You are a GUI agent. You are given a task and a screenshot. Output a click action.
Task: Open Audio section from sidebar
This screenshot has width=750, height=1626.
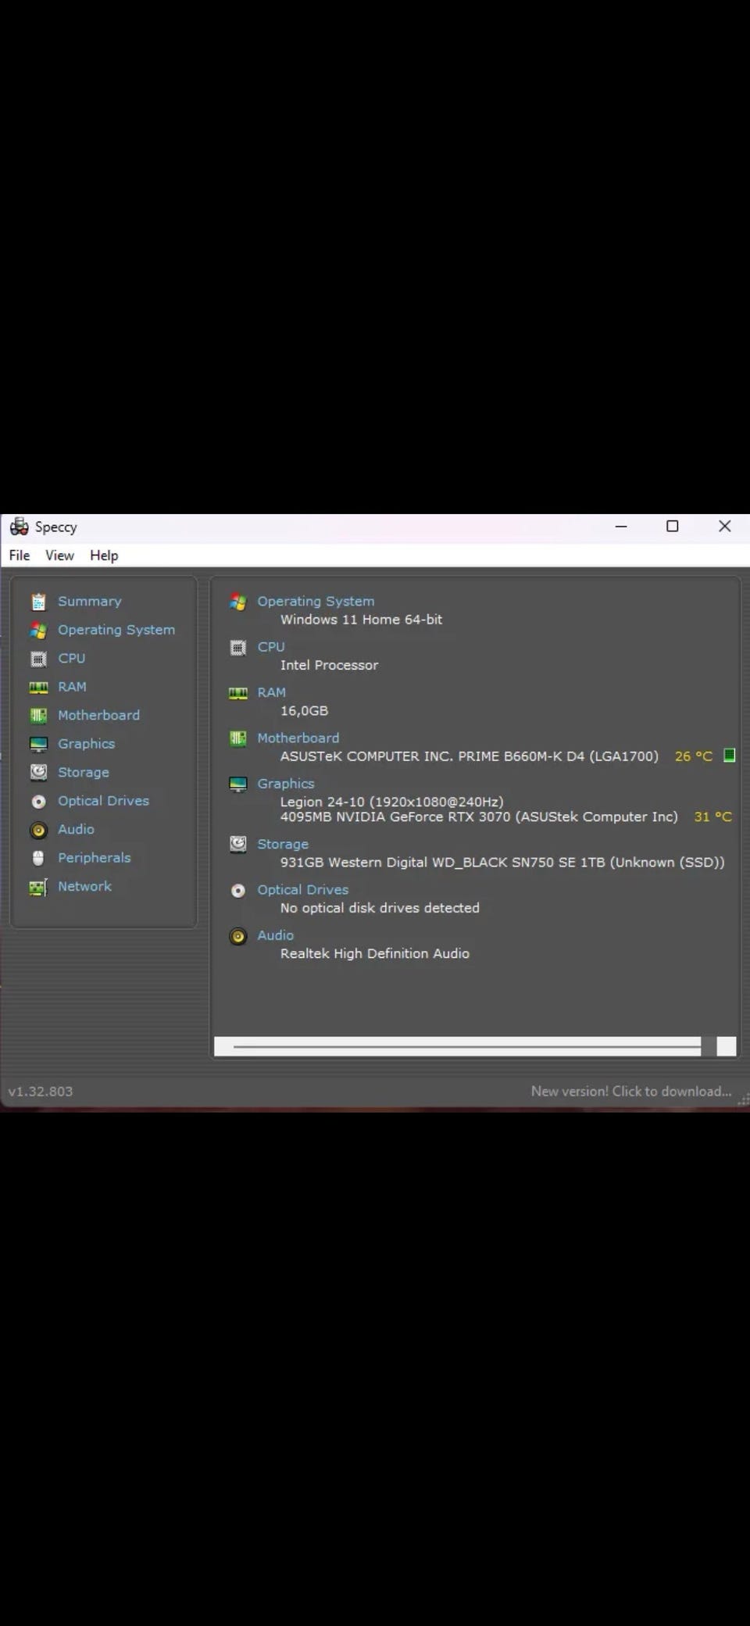(76, 829)
